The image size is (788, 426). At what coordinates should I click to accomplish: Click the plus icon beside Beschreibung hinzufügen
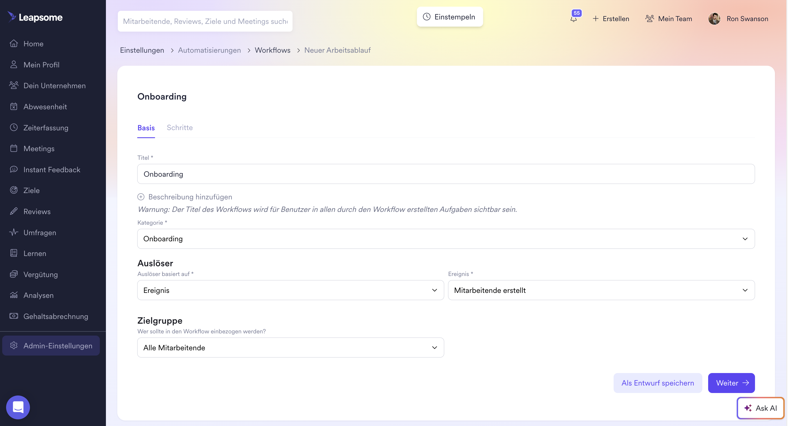click(x=141, y=197)
